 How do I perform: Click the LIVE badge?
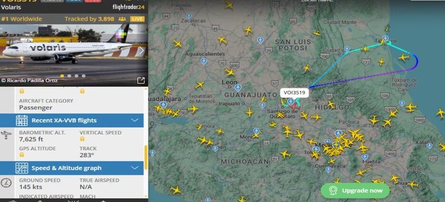tap(137, 19)
